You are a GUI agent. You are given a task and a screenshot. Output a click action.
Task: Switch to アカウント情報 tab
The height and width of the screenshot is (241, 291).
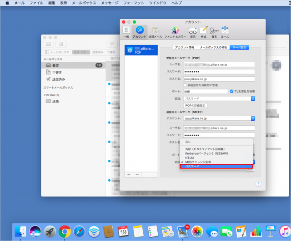click(185, 47)
